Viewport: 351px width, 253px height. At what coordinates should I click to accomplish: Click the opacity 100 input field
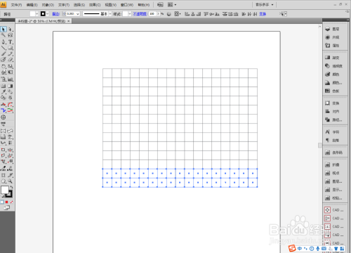[152, 14]
